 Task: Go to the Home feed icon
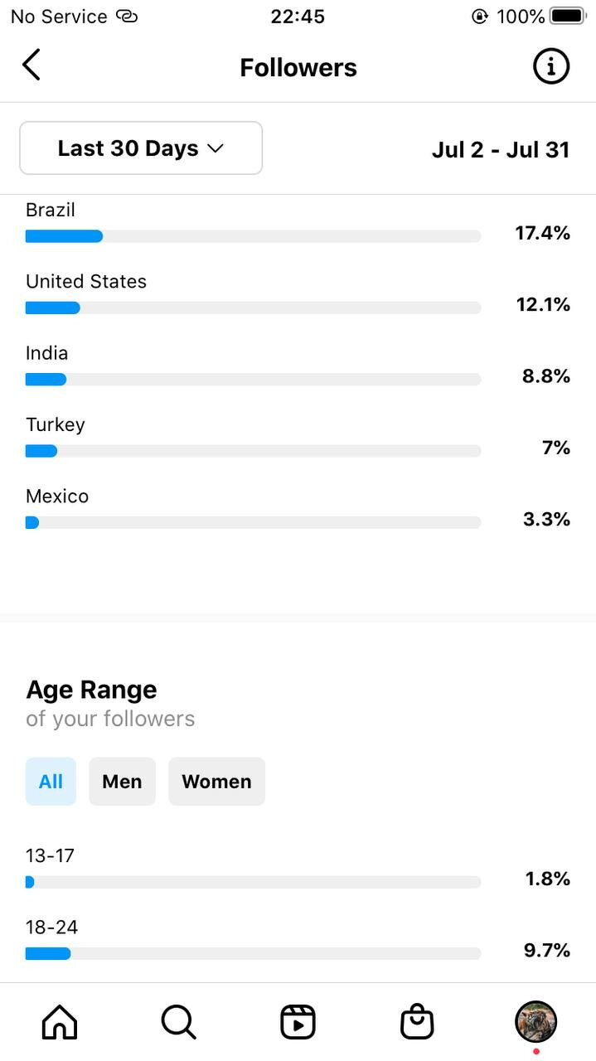click(x=60, y=1021)
